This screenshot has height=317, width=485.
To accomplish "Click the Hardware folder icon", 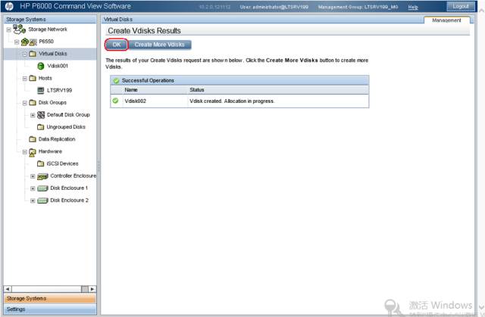I will 33,152.
